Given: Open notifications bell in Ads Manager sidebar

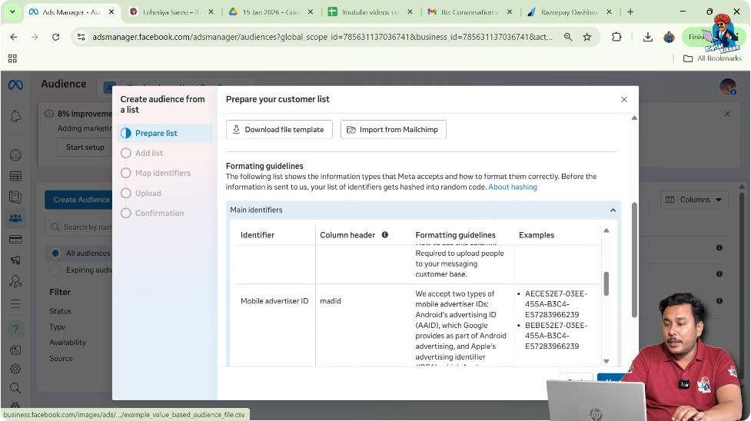Looking at the screenshot, I should coord(15,116).
